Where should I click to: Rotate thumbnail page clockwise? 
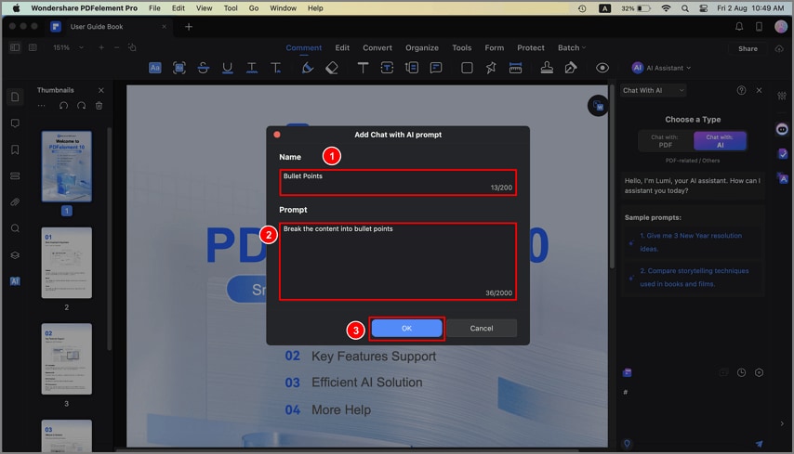(81, 106)
